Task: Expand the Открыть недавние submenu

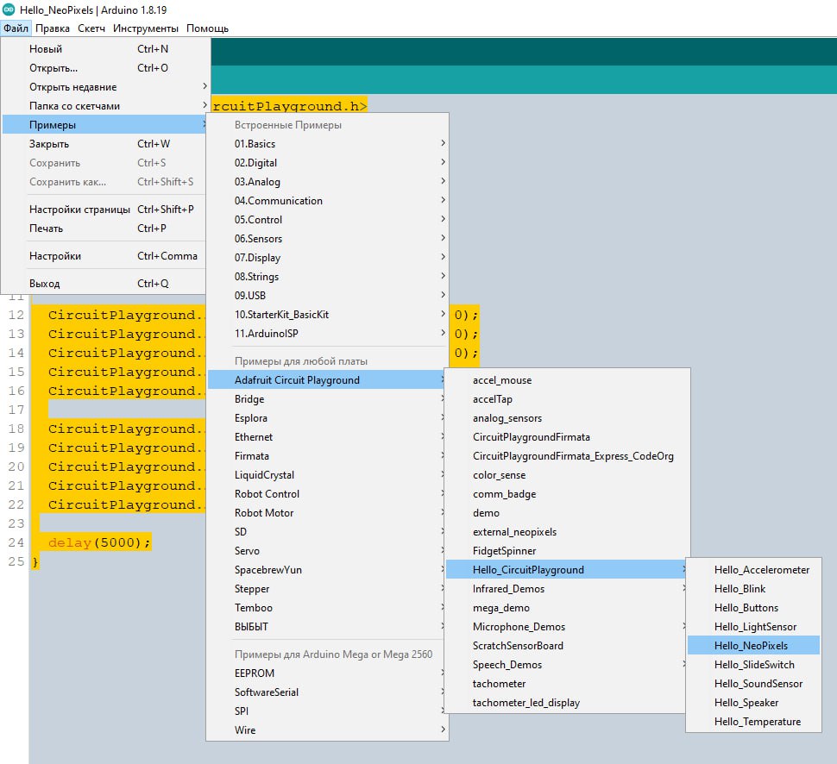Action: (x=104, y=87)
